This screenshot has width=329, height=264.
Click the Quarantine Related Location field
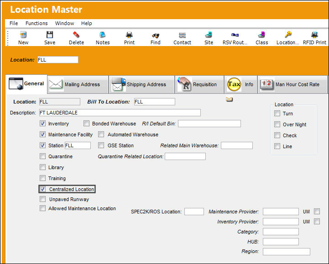point(185,156)
